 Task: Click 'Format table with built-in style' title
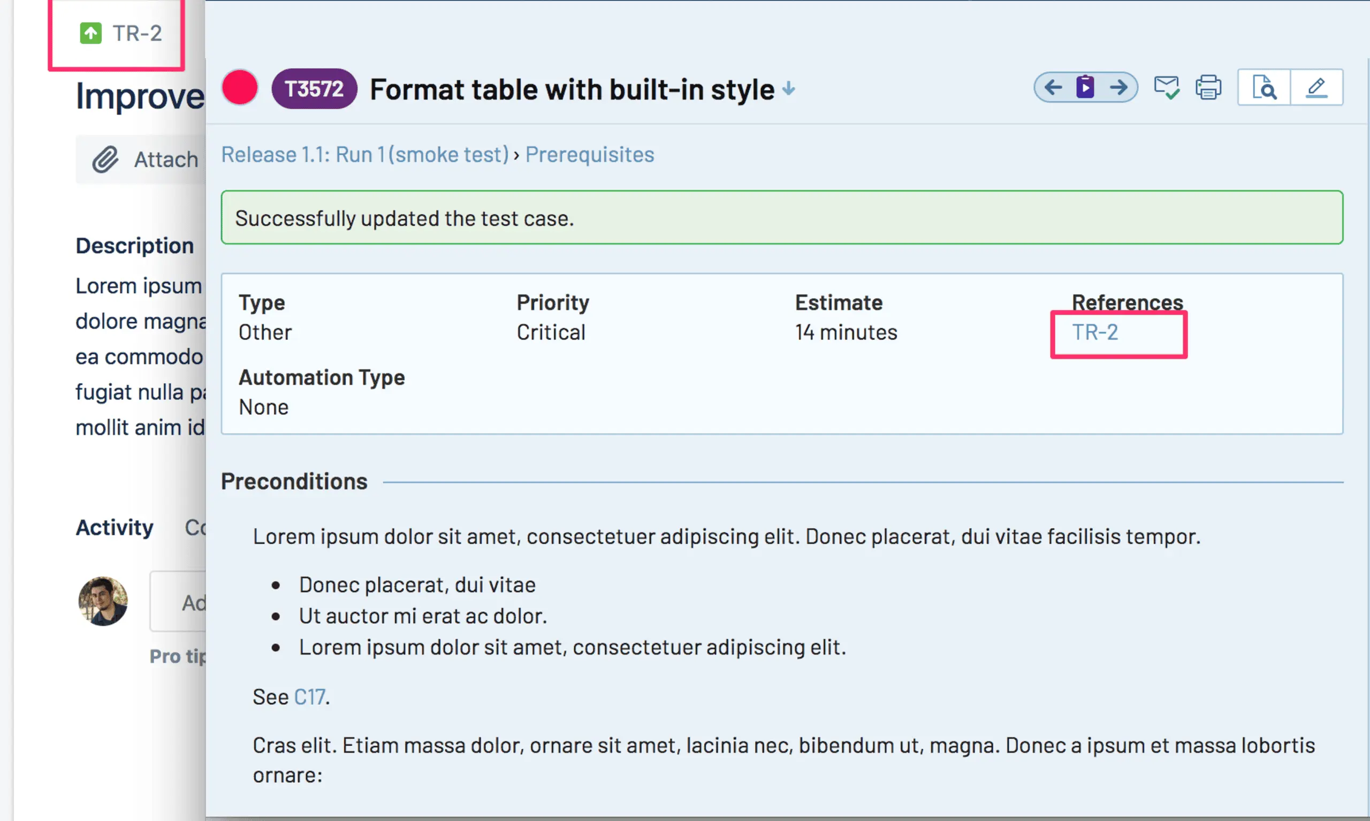point(572,89)
